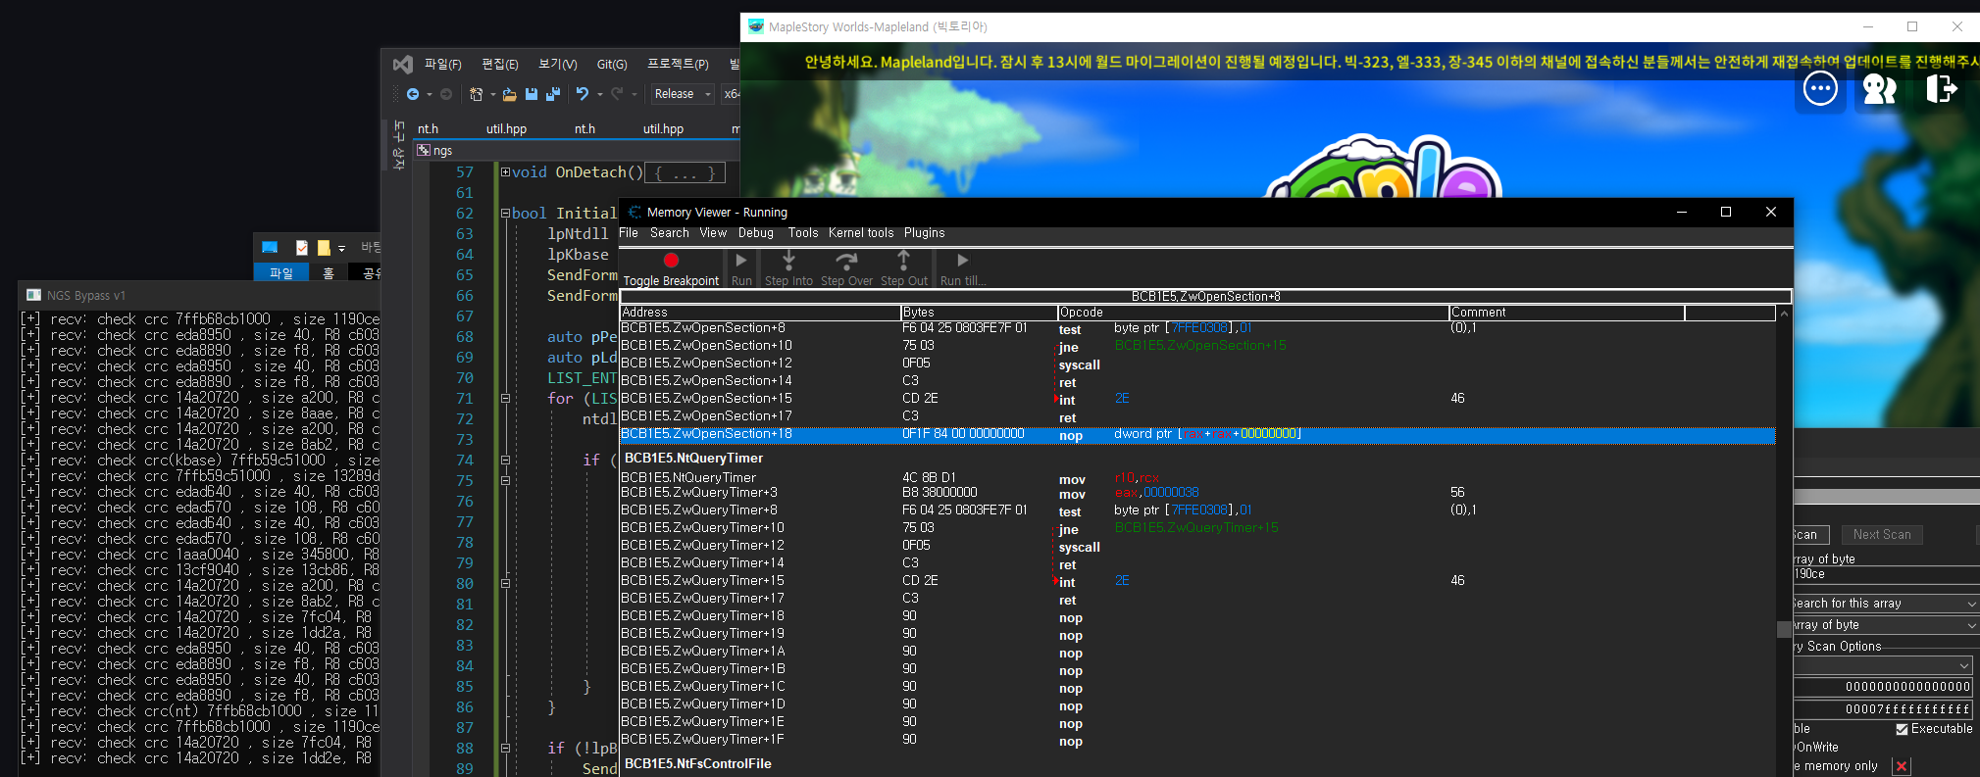
Task: Click the yellow folder icon in Explorer toolbar
Action: [x=324, y=248]
